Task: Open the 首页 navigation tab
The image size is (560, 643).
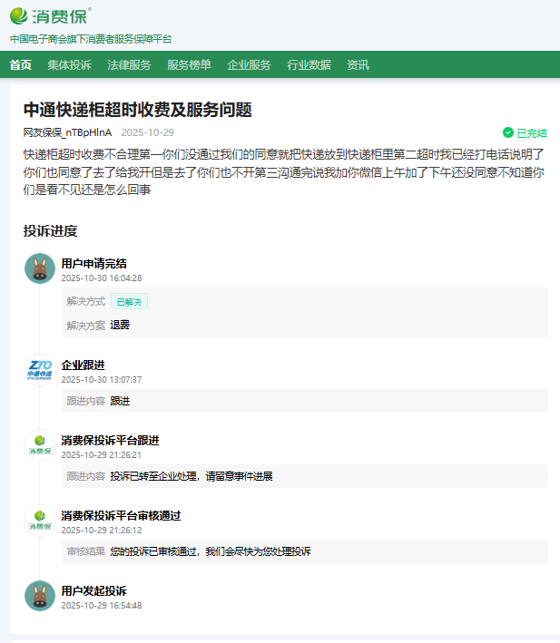Action: click(x=21, y=64)
